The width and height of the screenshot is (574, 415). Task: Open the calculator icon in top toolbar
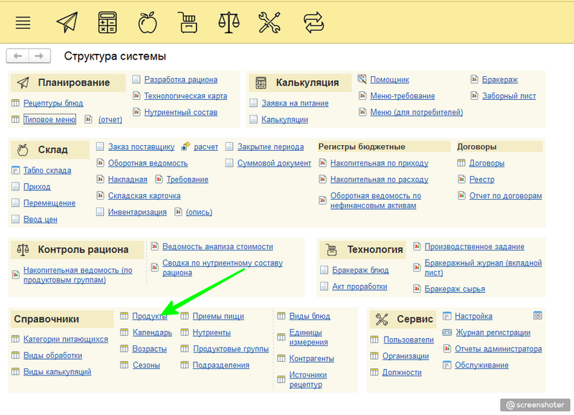(x=108, y=22)
